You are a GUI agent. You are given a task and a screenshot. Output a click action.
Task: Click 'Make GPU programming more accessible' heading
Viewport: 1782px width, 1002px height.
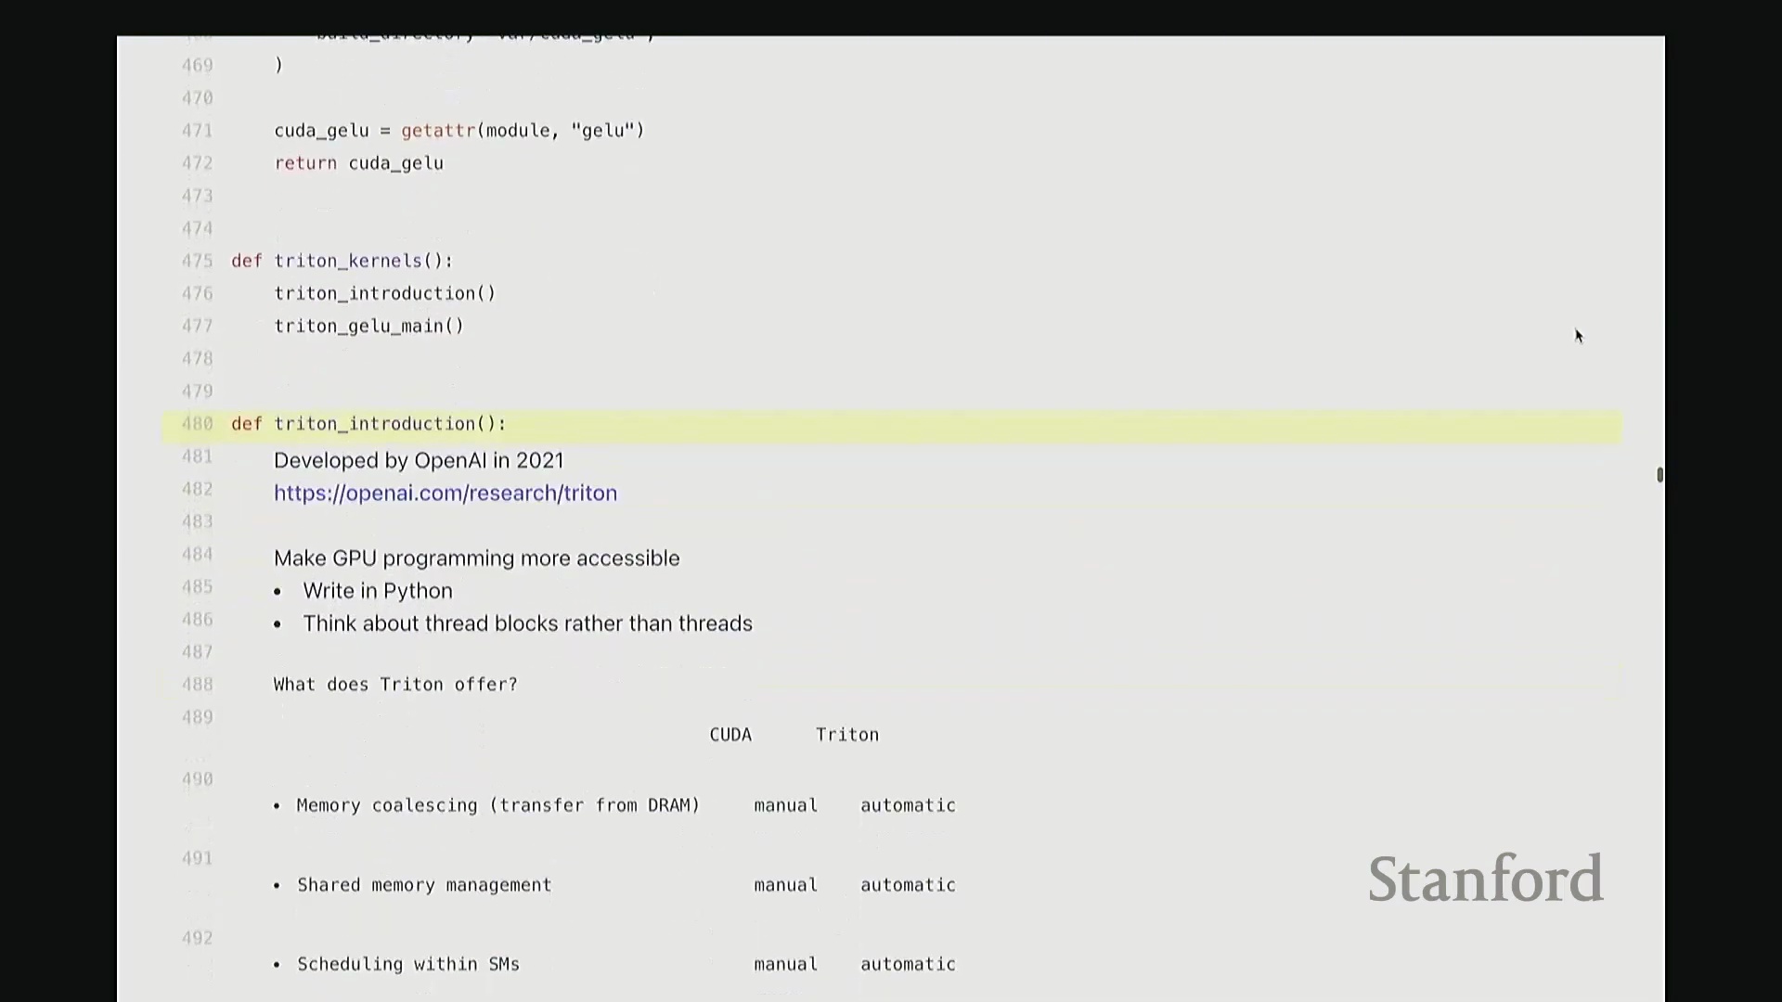[476, 559]
